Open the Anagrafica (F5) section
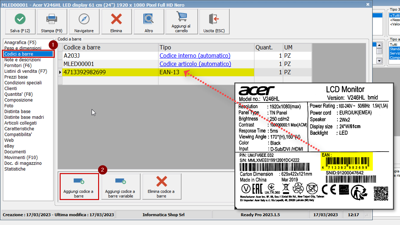The height and width of the screenshot is (225, 400). tap(20, 42)
